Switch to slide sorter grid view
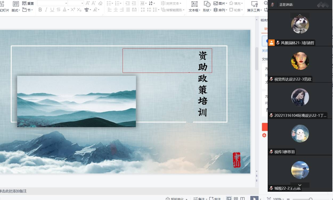The height and width of the screenshot is (200, 333). click(x=236, y=199)
